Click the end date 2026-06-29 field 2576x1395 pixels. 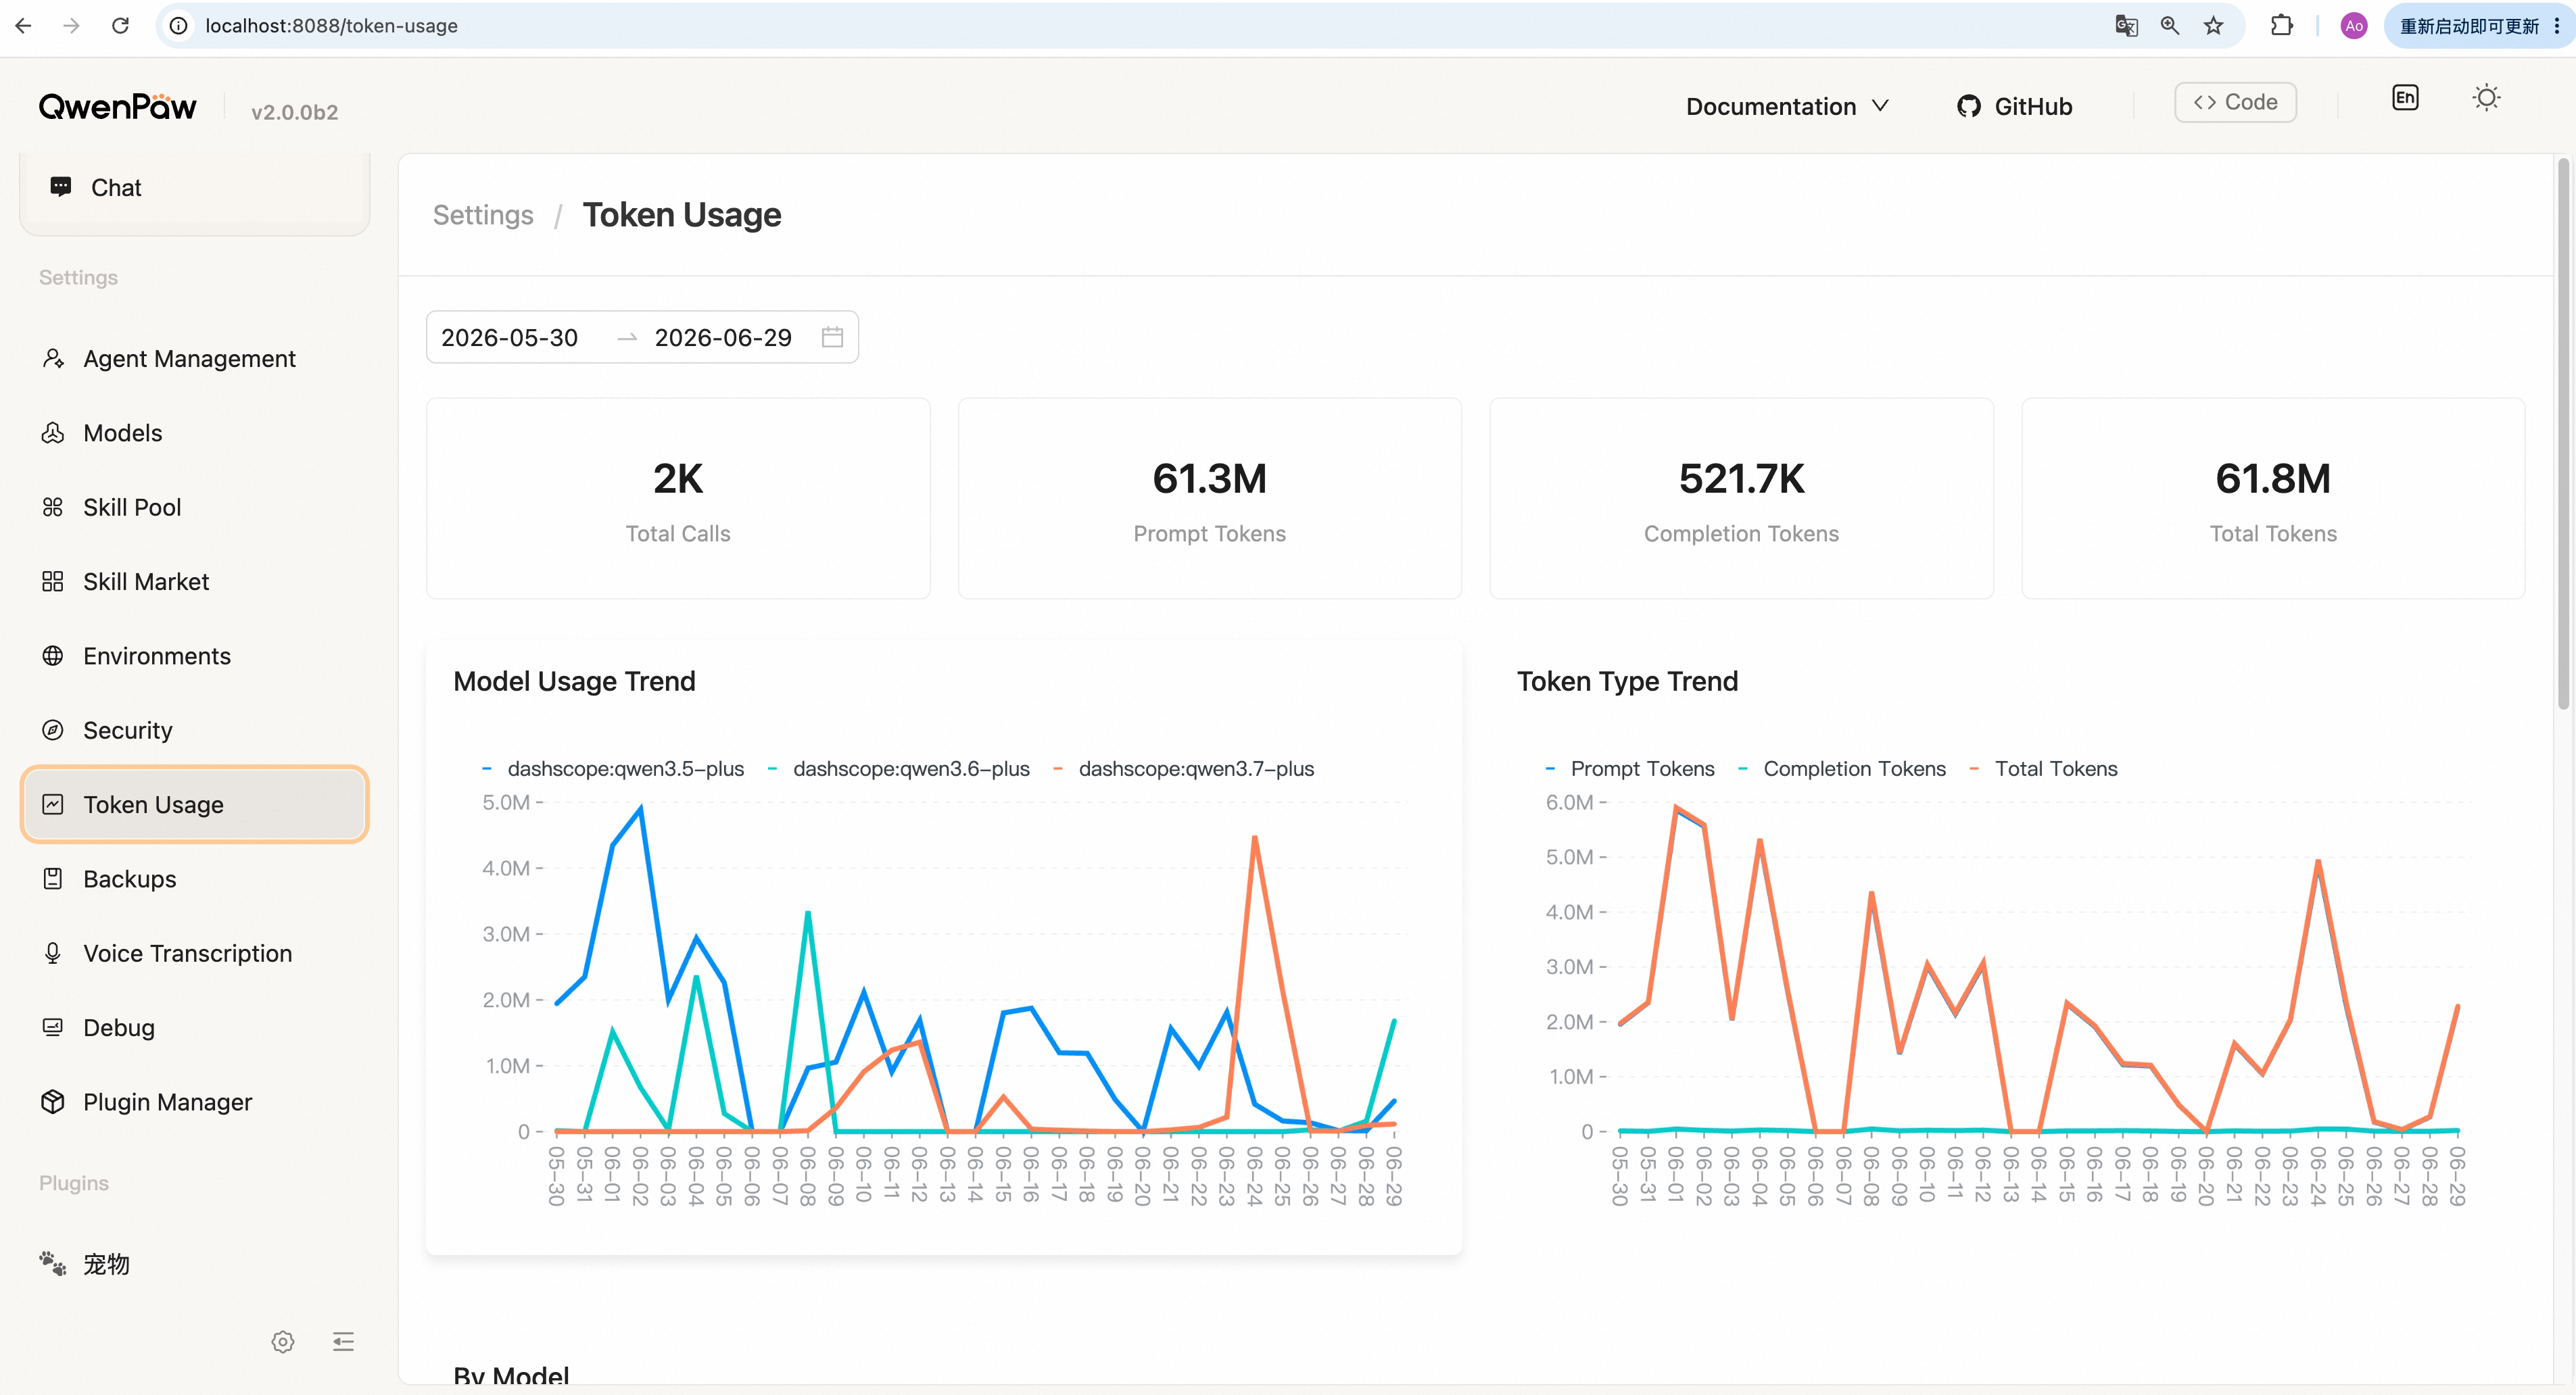click(723, 338)
